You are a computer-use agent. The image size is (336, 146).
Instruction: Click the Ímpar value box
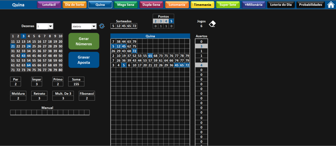point(37,84)
